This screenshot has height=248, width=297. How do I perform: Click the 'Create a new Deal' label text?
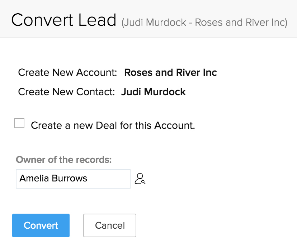point(113,126)
